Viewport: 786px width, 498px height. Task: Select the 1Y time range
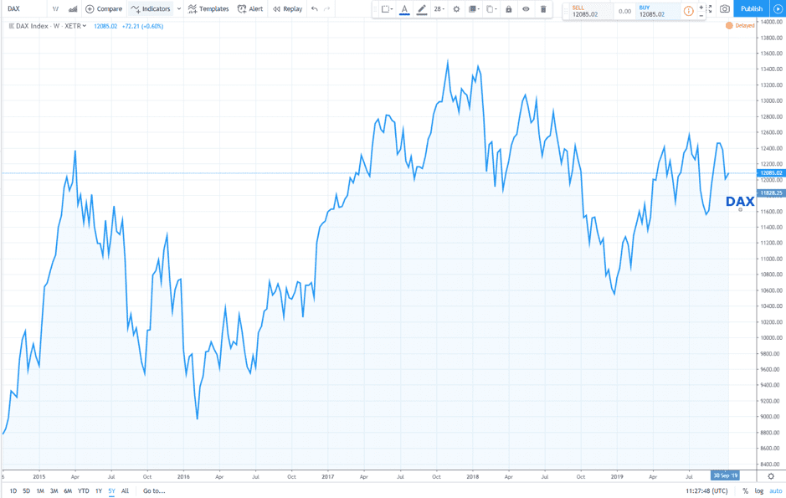[x=99, y=491]
